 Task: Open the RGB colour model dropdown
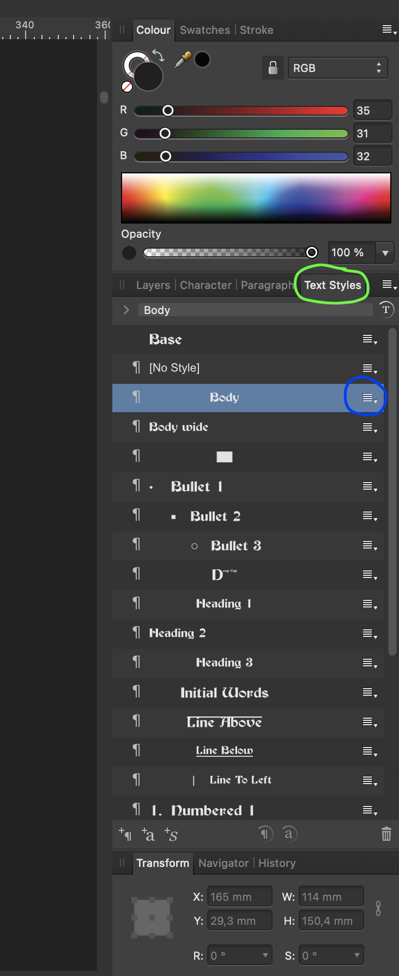click(x=337, y=68)
